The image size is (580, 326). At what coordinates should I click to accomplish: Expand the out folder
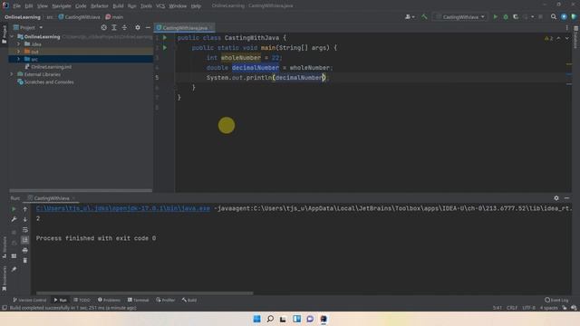(18, 52)
